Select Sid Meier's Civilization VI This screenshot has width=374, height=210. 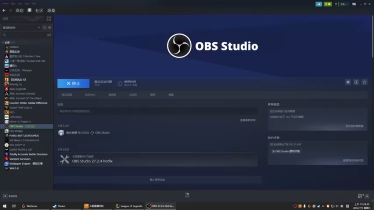[x=24, y=140]
